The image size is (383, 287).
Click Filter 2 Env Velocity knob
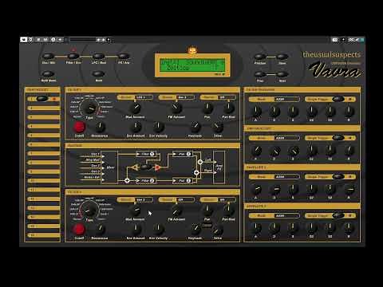click(158, 229)
